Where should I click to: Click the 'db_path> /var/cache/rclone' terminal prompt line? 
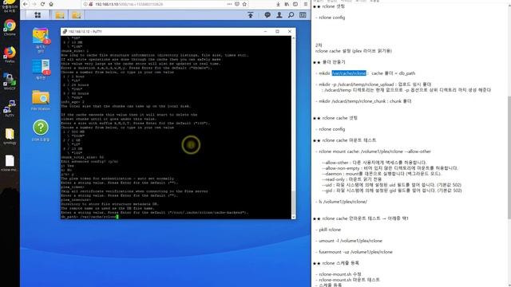point(89,217)
